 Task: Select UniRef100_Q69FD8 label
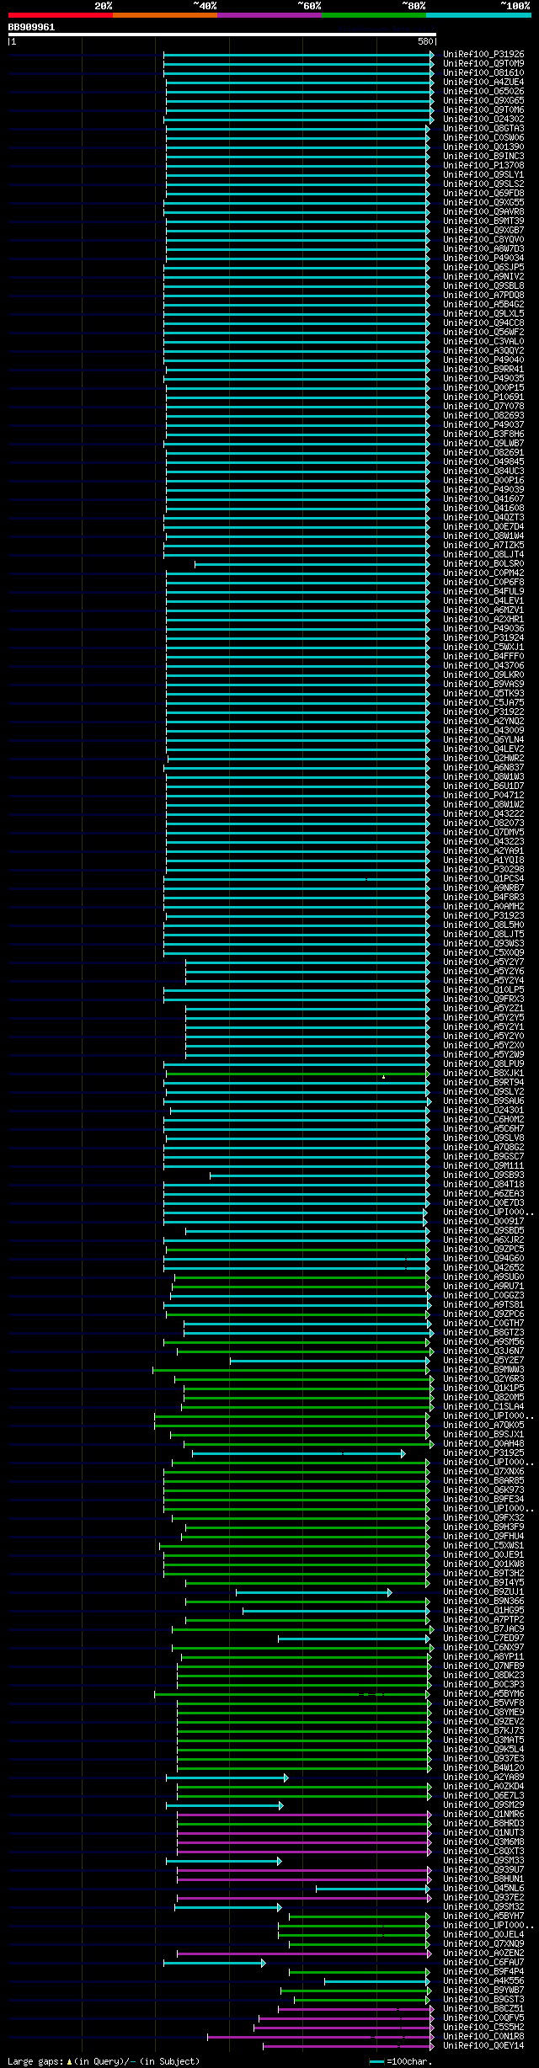pyautogui.click(x=483, y=194)
